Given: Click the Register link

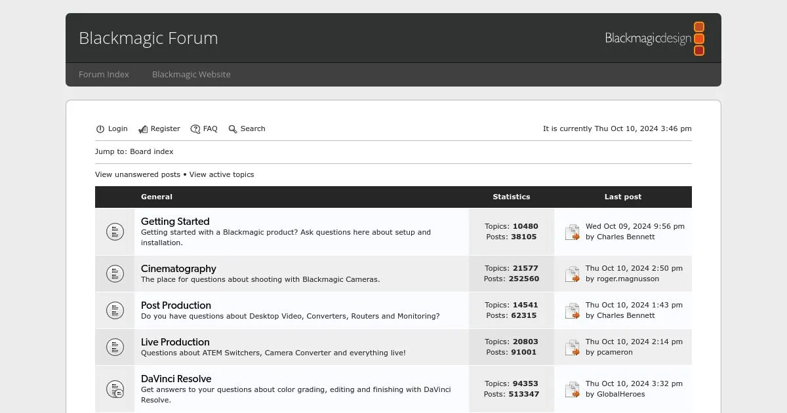Looking at the screenshot, I should (x=165, y=128).
